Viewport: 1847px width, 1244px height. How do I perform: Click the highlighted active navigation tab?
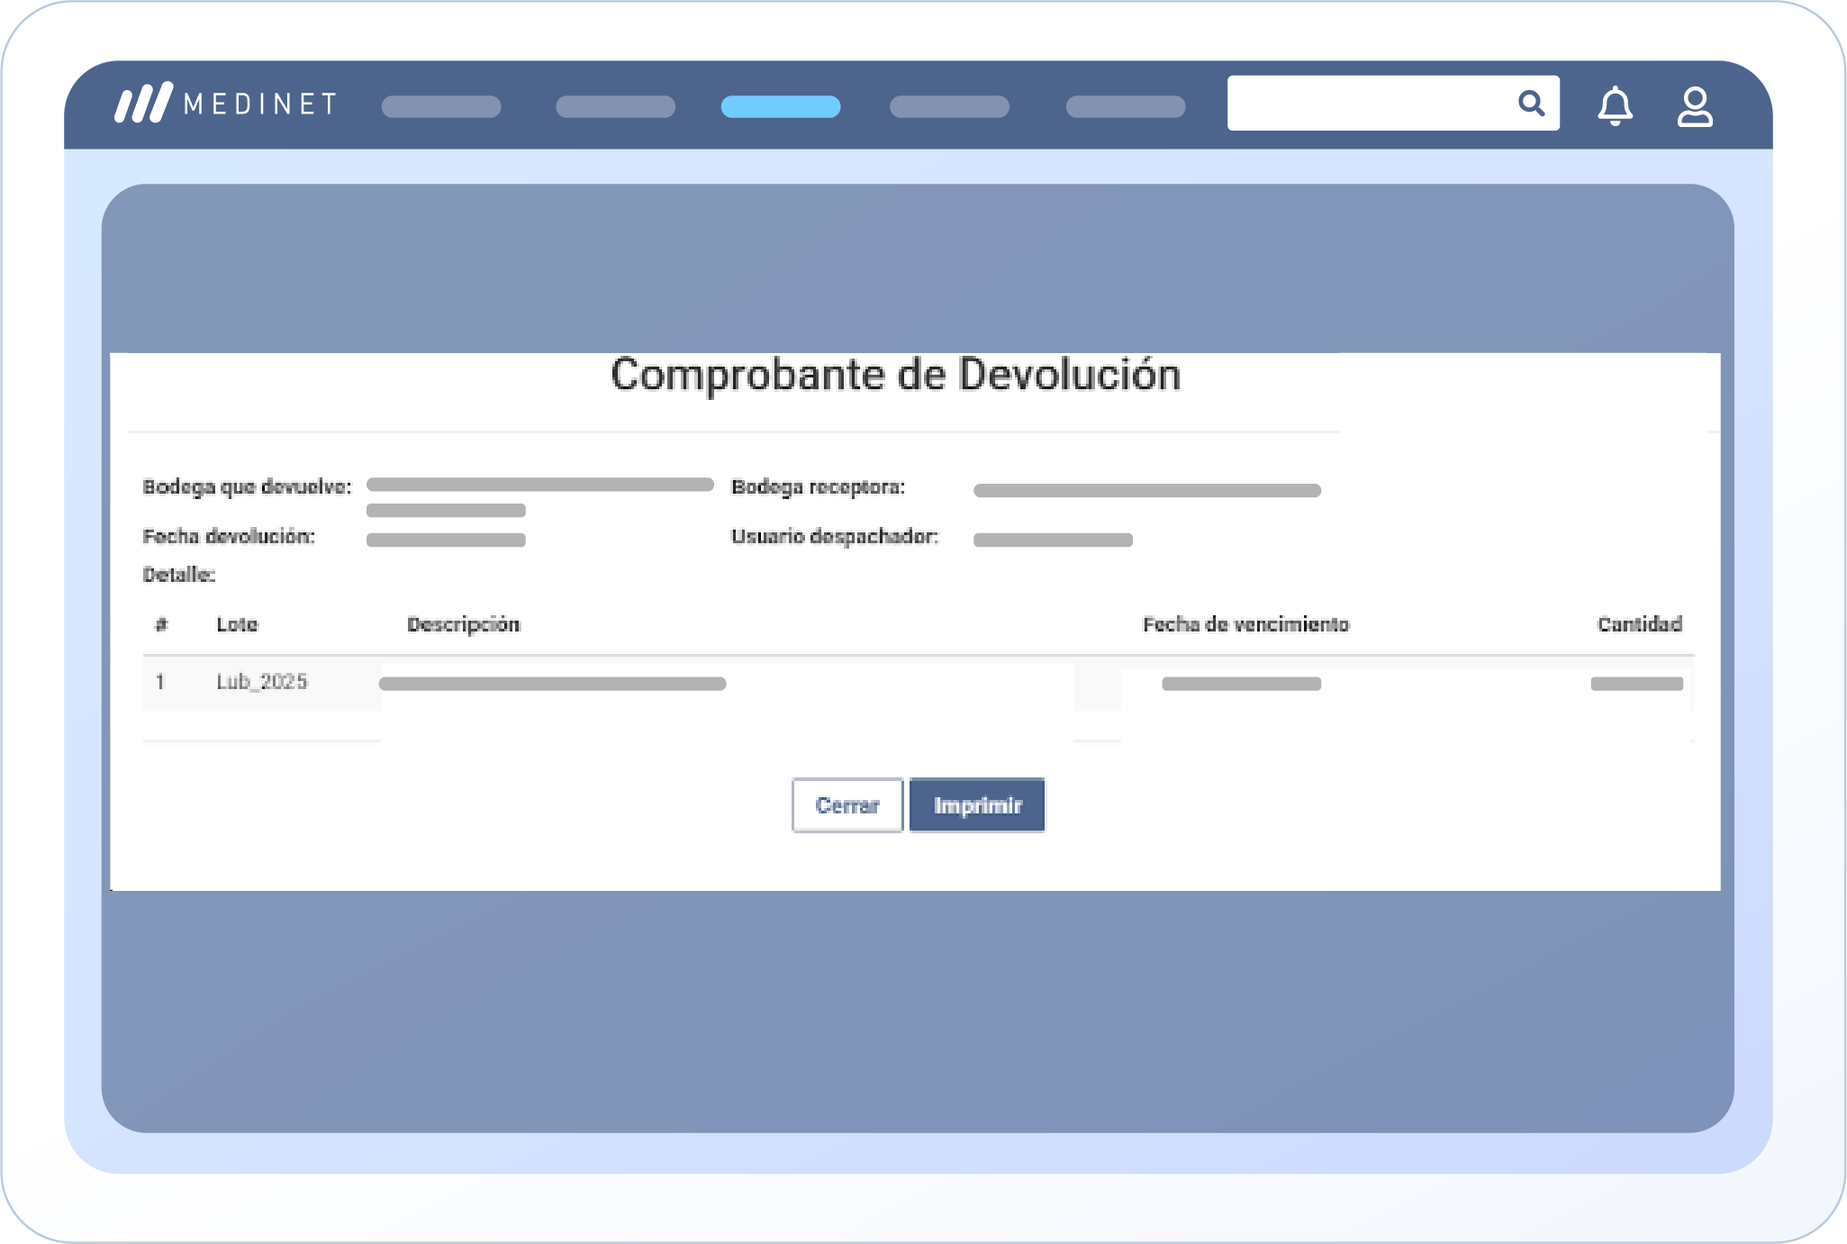(781, 106)
